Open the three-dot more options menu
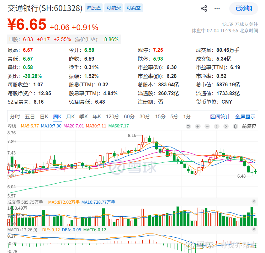The image size is (265, 253). click(x=217, y=8)
